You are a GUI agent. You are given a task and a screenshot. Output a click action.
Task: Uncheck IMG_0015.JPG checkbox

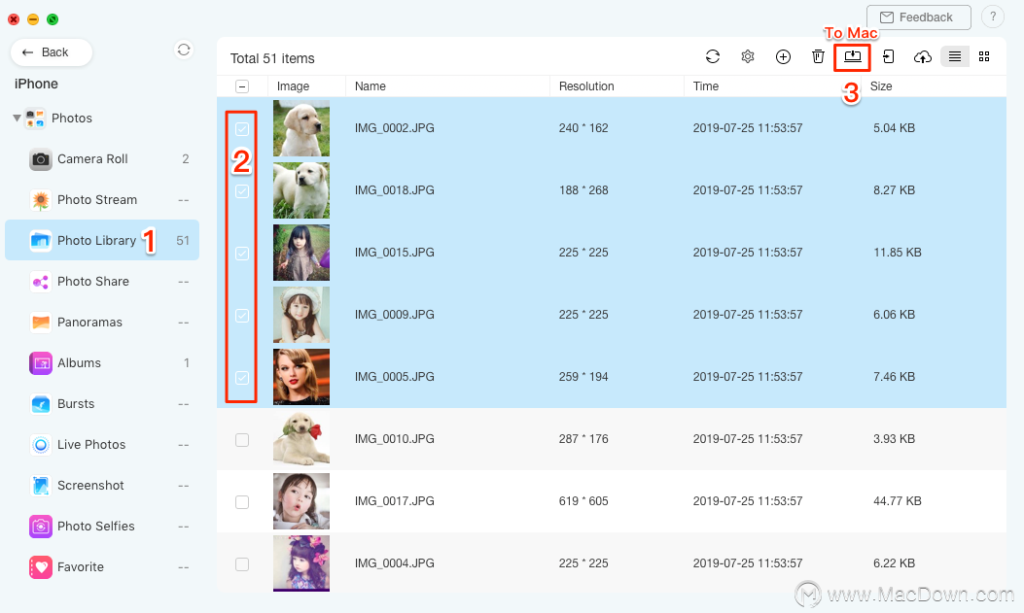[x=241, y=253]
